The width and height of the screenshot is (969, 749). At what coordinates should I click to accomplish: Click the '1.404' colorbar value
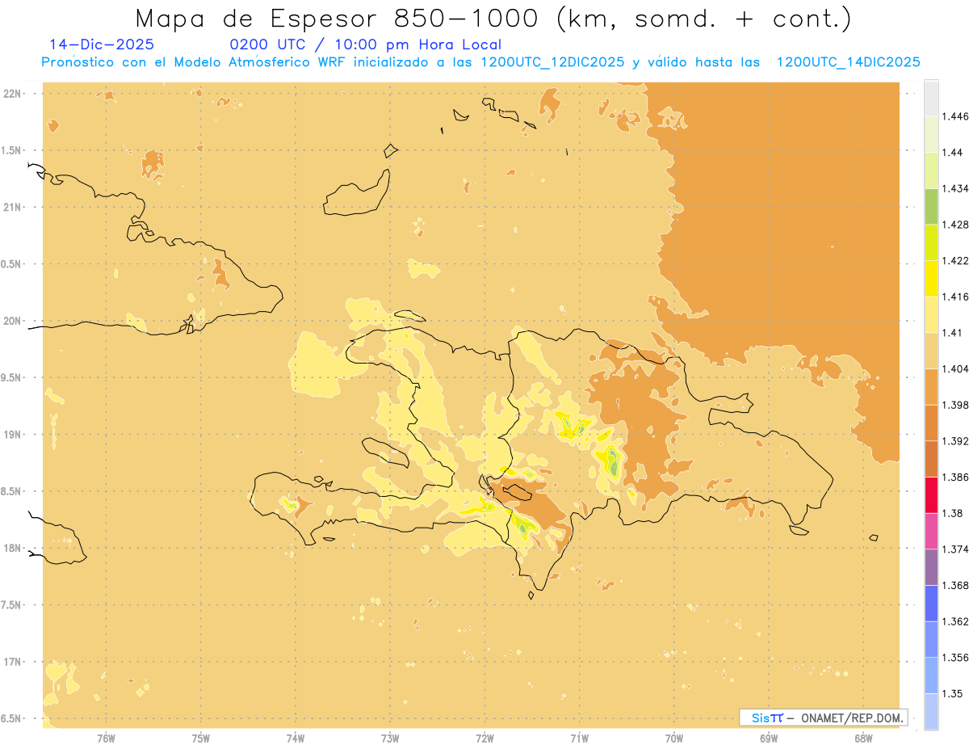click(956, 368)
